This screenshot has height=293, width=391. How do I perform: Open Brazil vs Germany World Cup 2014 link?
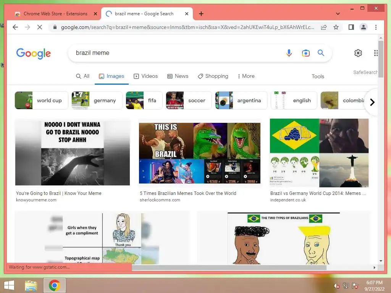coord(318,193)
